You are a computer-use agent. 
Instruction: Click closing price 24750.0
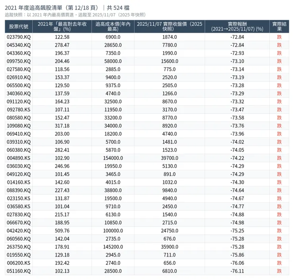click(x=170, y=231)
